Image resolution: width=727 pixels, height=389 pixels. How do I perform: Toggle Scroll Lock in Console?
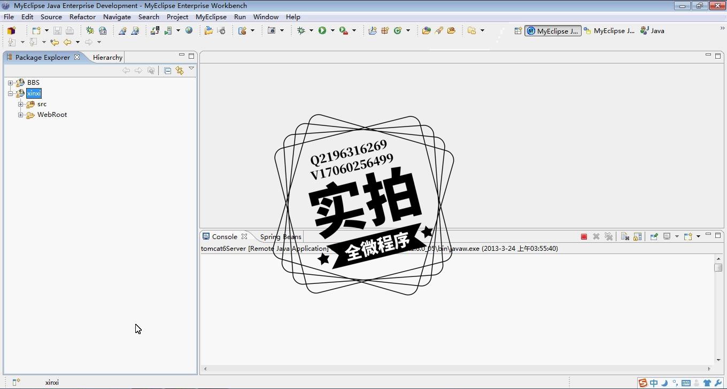(x=638, y=236)
